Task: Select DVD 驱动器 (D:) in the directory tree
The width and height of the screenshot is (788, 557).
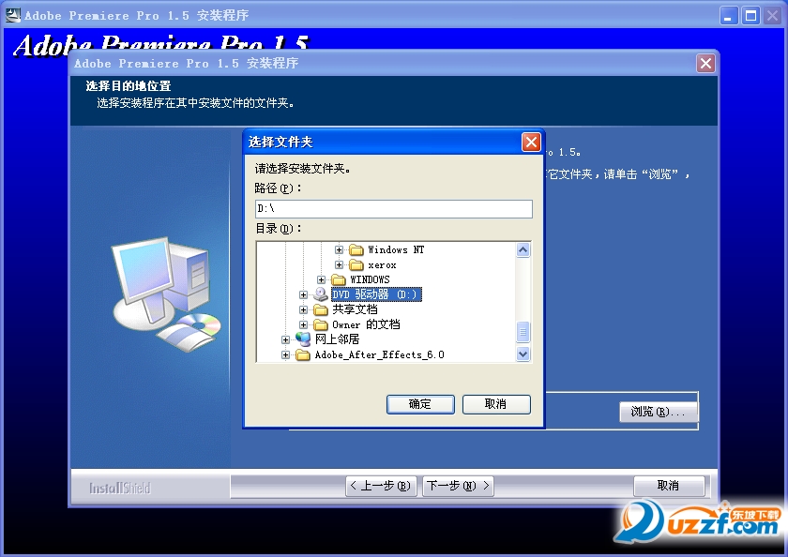Action: (376, 294)
